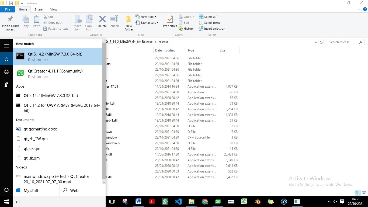The height and width of the screenshot is (207, 368).
Task: Click Select all in the ribbon
Action: 208,17
